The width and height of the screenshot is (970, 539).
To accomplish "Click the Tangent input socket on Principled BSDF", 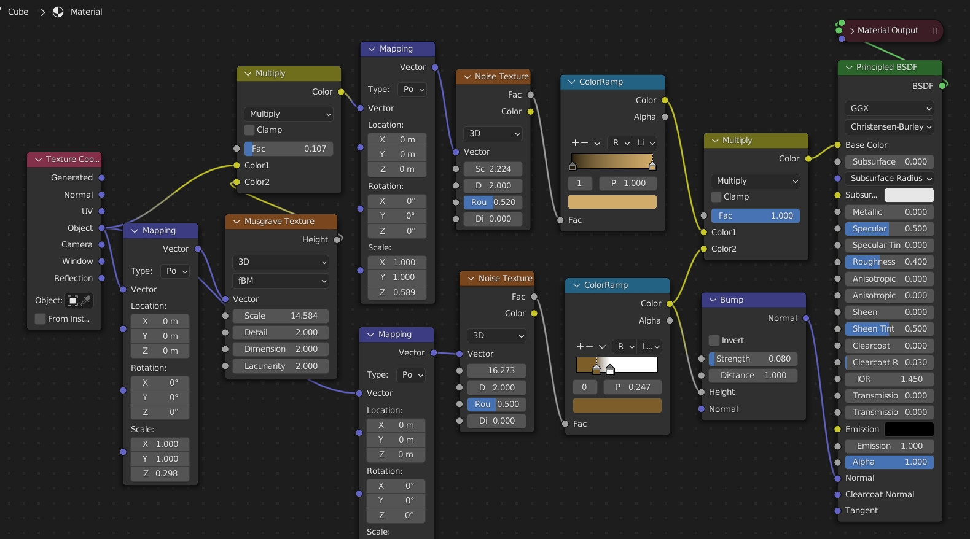I will click(x=837, y=510).
